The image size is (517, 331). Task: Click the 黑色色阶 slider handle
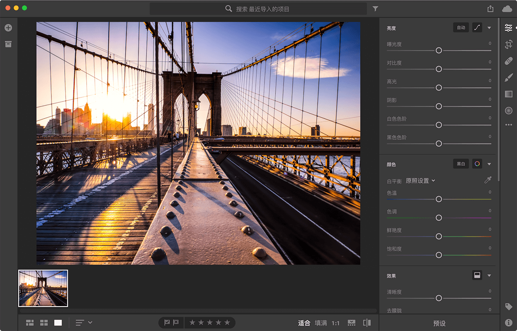pyautogui.click(x=439, y=143)
